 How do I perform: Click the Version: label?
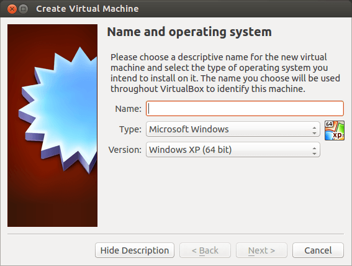(x=125, y=150)
